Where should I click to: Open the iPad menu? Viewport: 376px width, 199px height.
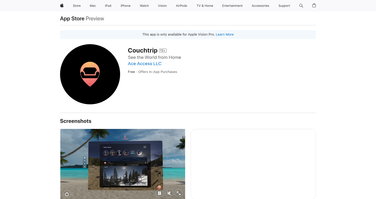click(x=108, y=6)
